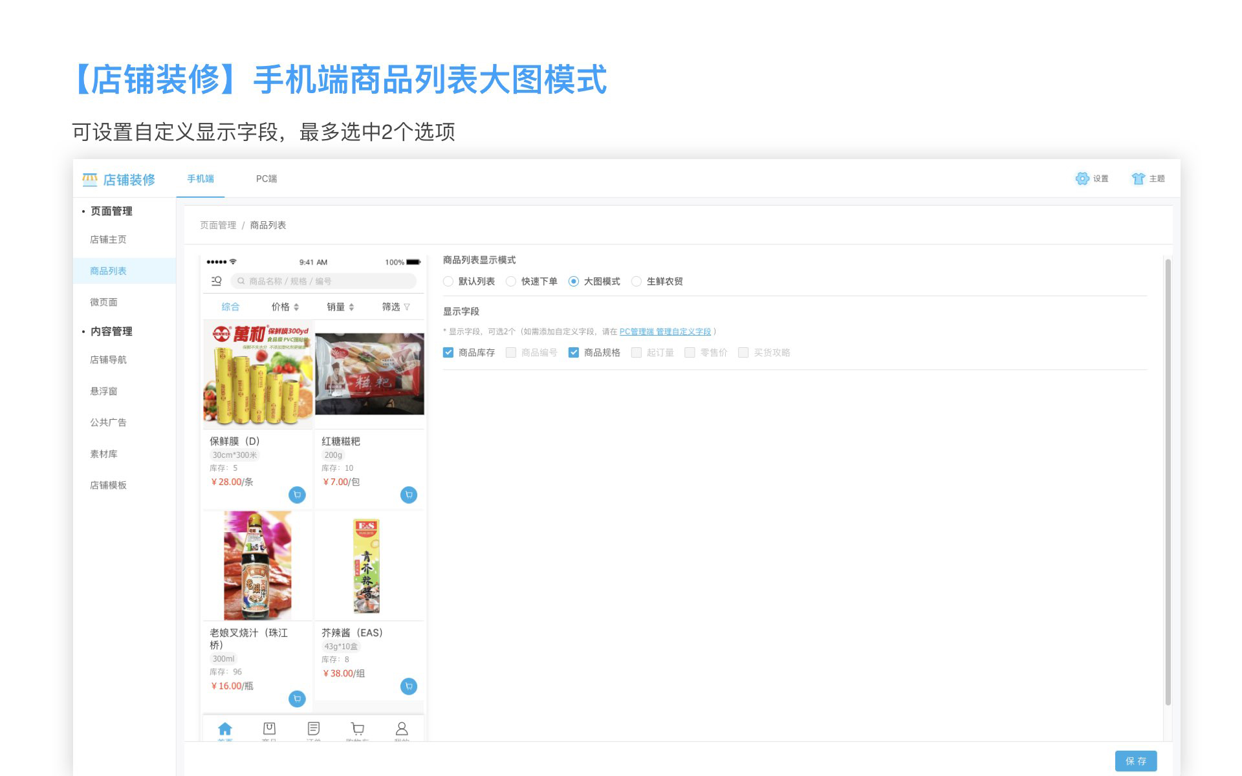Image resolution: width=1242 pixels, height=776 pixels.
Task: Click cart icon on 芥辣酱 (EAS) product
Action: point(408,686)
